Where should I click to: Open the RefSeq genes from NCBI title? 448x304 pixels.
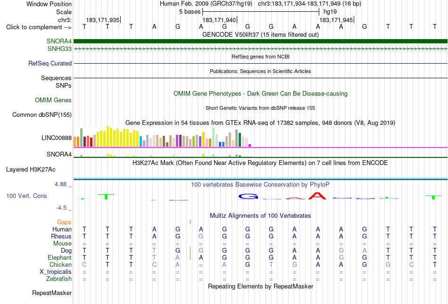260,57
